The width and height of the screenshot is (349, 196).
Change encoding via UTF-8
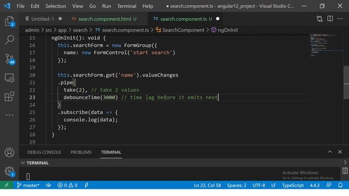pos(258,185)
